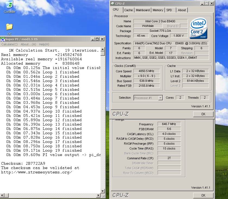The height and width of the screenshot is (199, 228).
Task: Click the memory Frequency value 646.7 MHz
Action: point(169,124)
